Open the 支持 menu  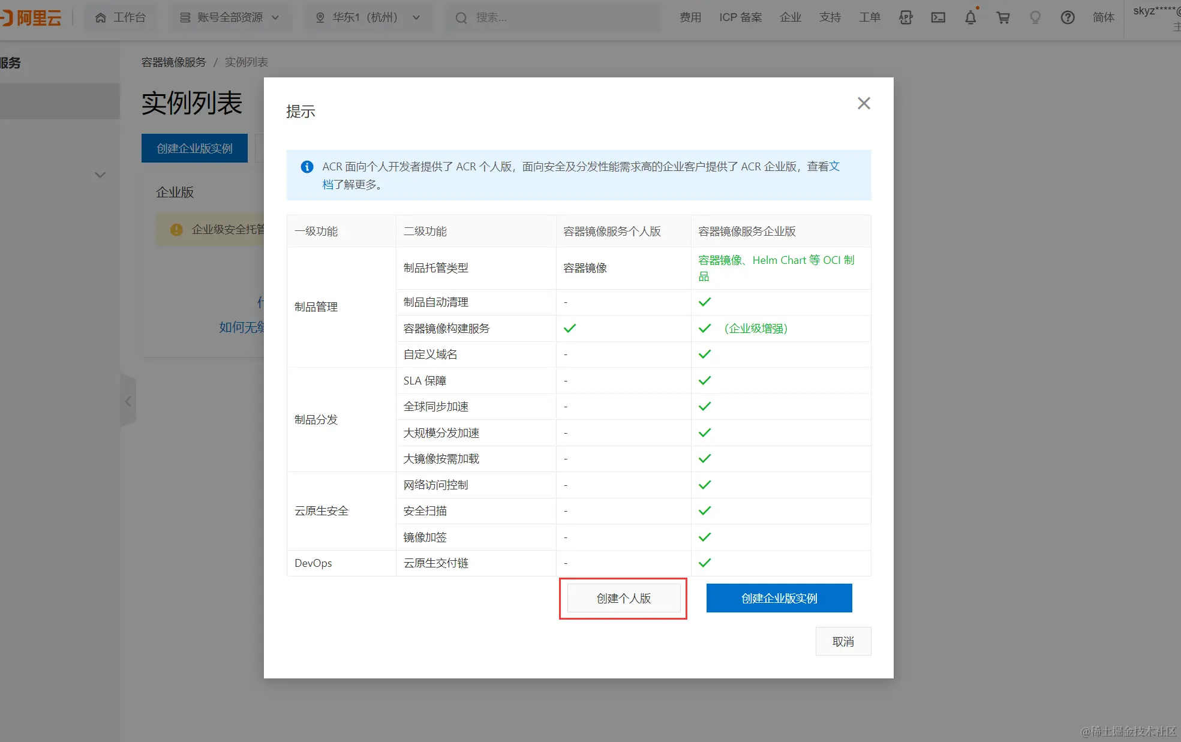pyautogui.click(x=830, y=17)
